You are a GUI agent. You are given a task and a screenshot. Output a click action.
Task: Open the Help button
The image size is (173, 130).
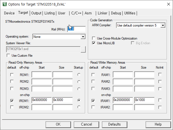coord(158,124)
